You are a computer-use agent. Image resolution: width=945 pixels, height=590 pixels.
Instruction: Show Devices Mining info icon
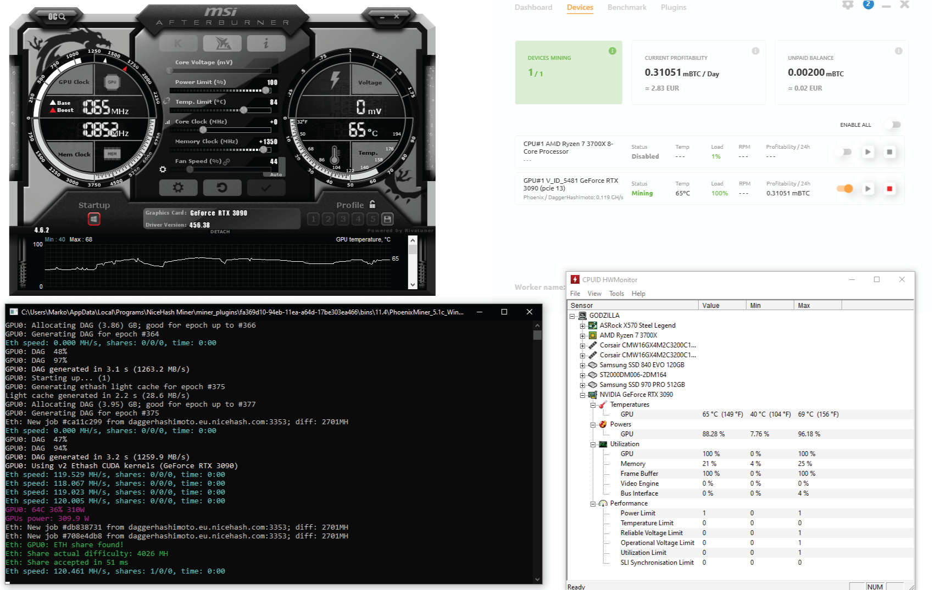pyautogui.click(x=613, y=51)
